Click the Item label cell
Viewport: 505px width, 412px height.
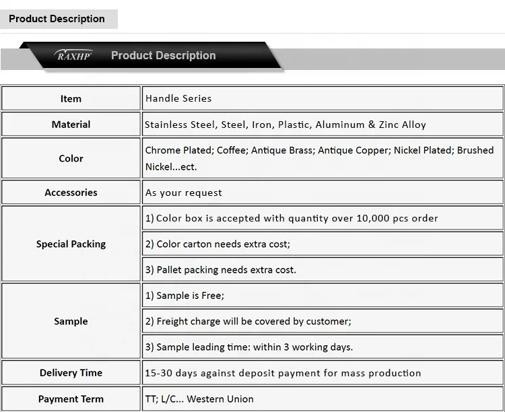71,98
